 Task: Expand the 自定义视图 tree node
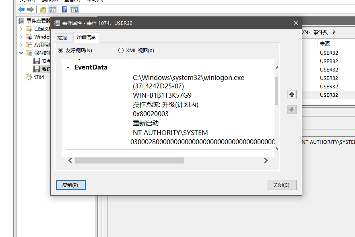21,29
